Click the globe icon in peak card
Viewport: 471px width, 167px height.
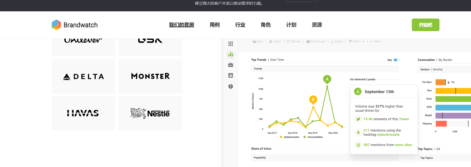coord(358,145)
